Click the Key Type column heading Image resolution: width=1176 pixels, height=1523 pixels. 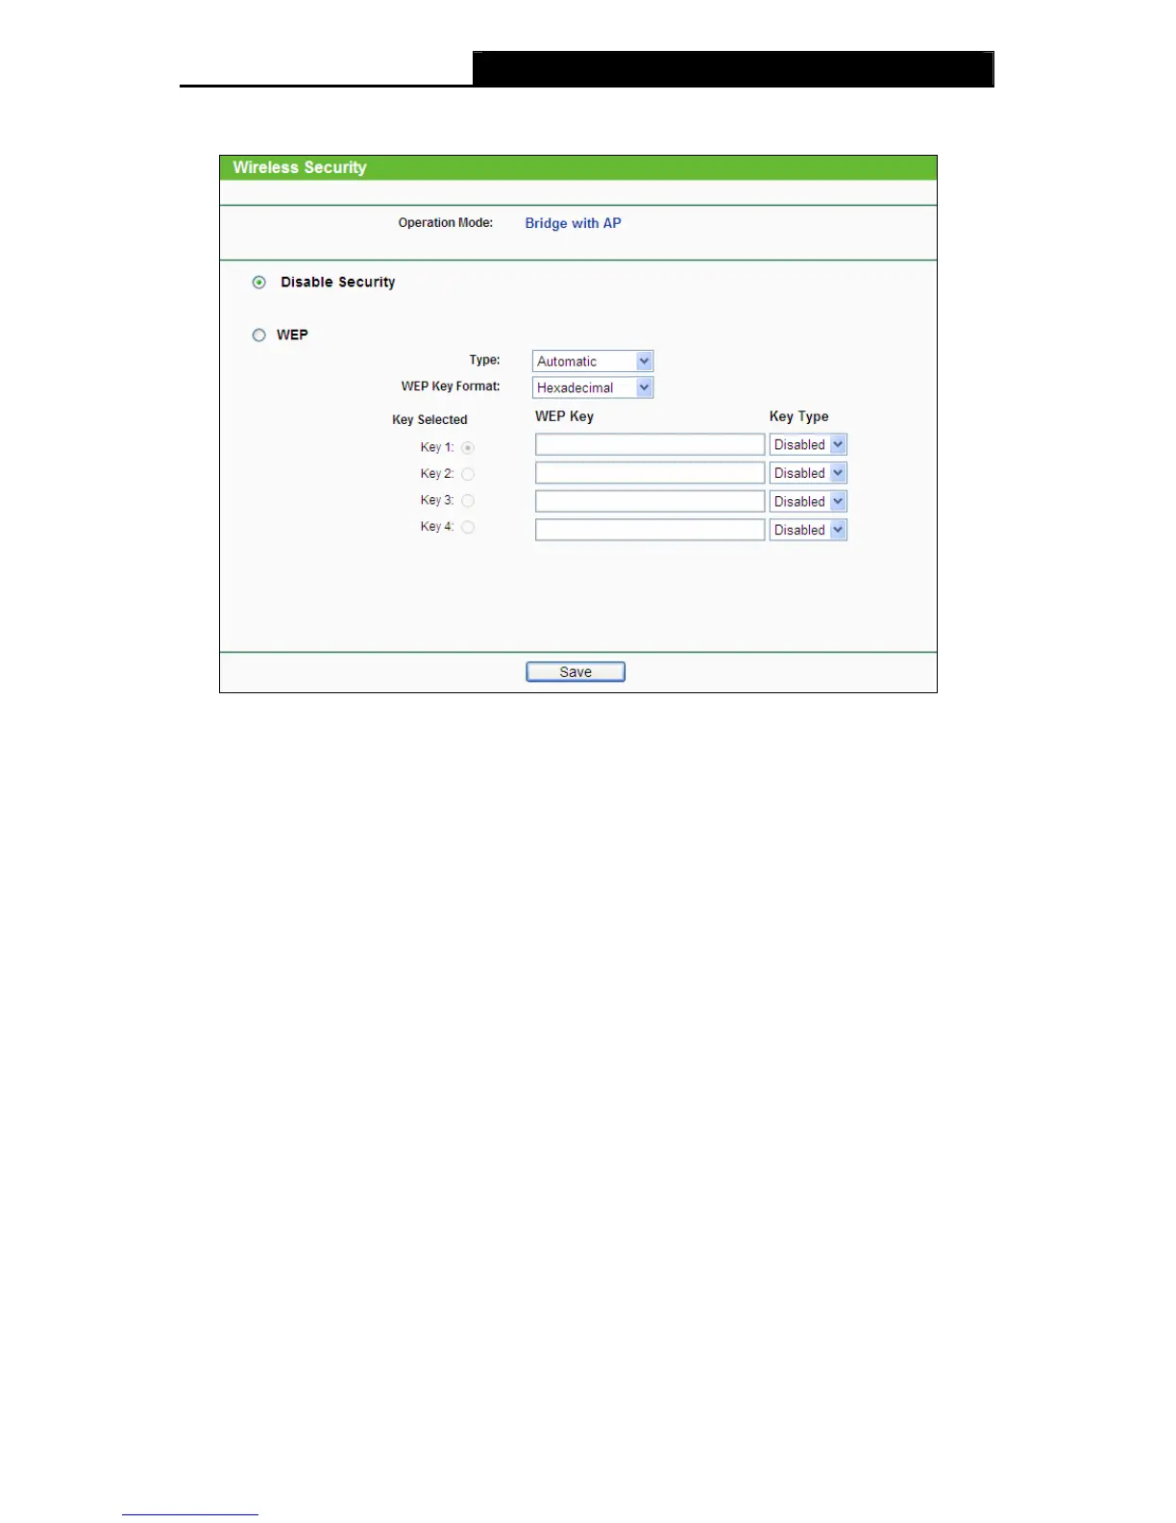[798, 416]
